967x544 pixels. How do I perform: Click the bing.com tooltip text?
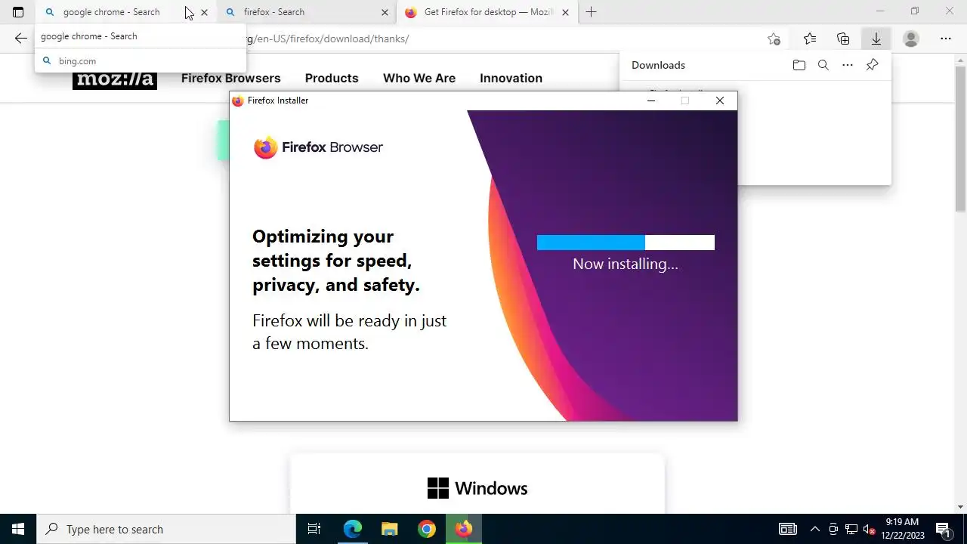(77, 61)
